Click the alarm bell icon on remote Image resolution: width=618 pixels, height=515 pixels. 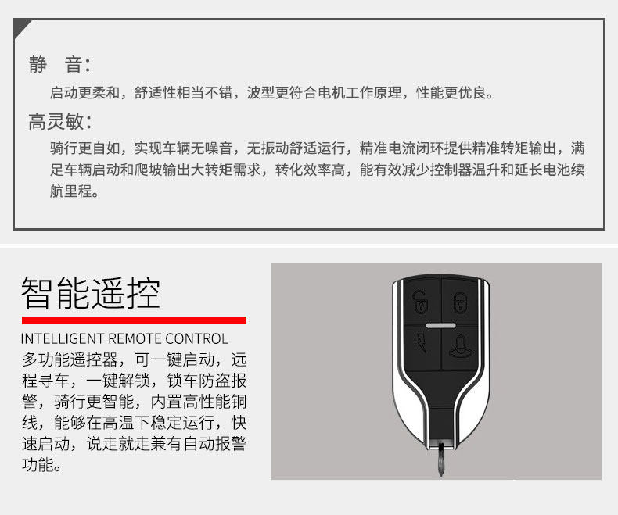click(461, 346)
